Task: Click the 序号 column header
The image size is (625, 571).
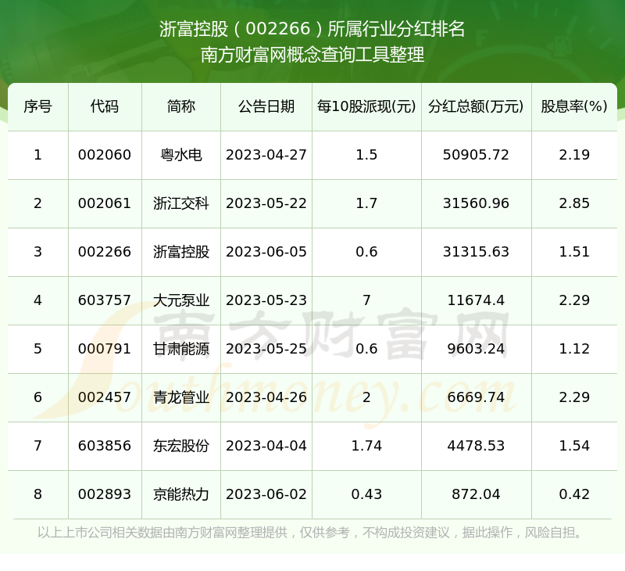Action: click(37, 106)
